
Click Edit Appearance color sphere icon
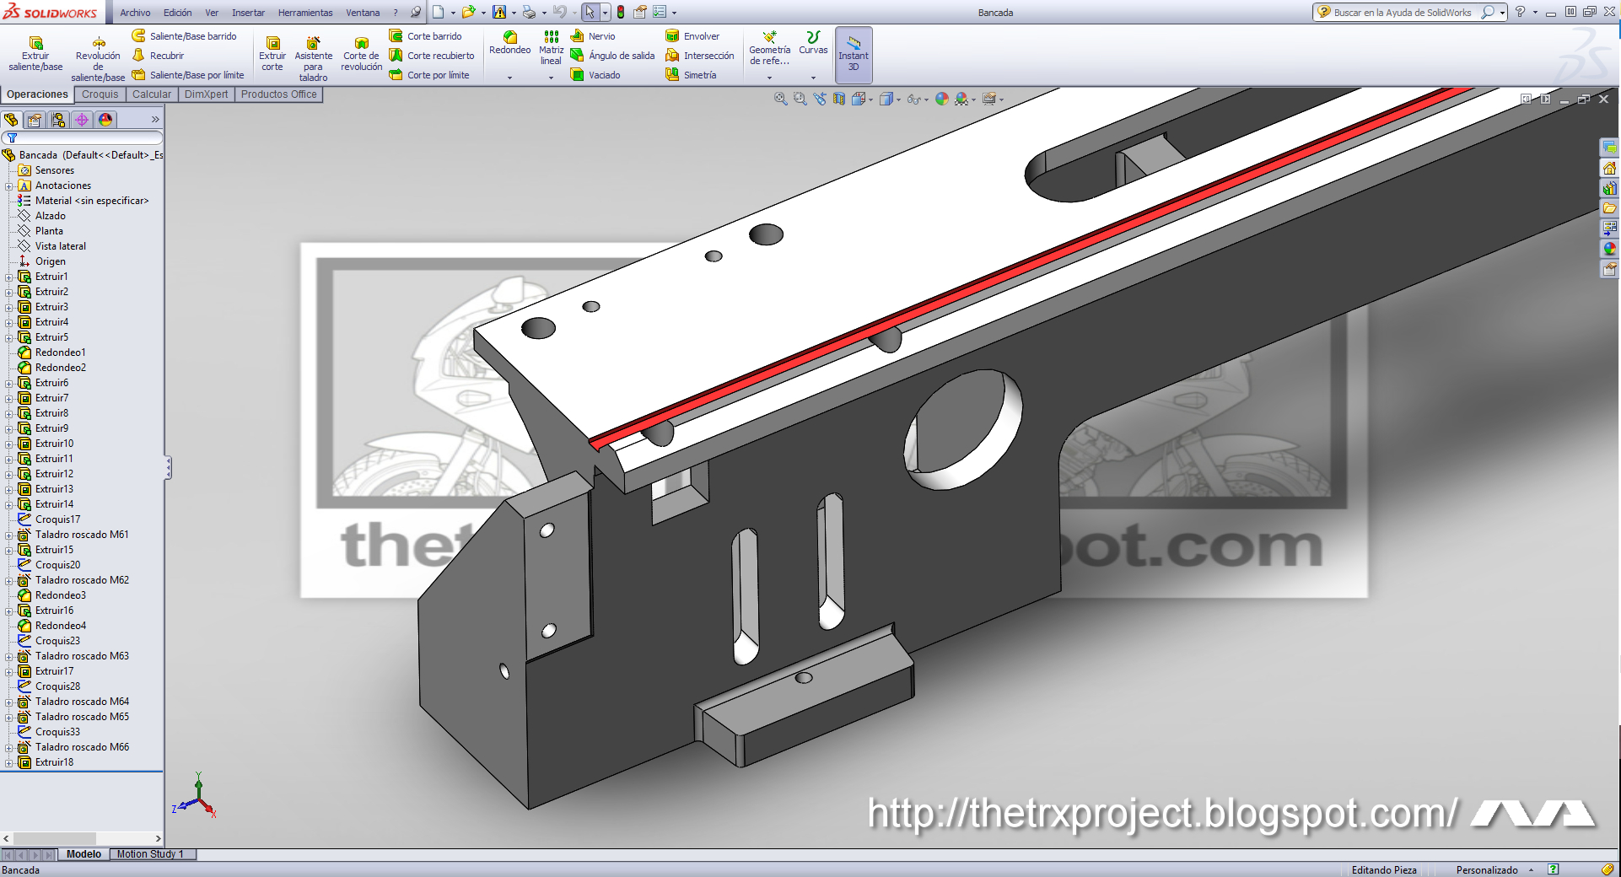coord(942,99)
